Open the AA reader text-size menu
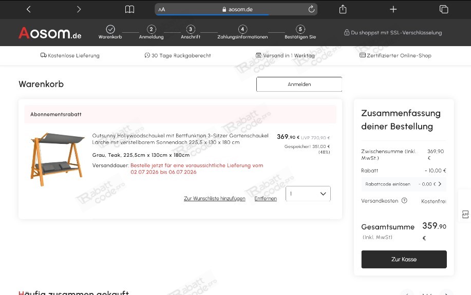The height and width of the screenshot is (295, 471). [162, 9]
